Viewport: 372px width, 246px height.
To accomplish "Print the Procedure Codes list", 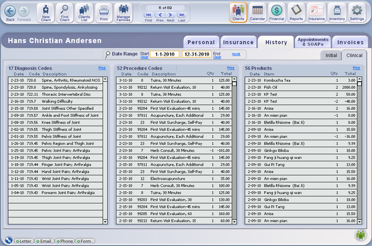I will point(231,68).
